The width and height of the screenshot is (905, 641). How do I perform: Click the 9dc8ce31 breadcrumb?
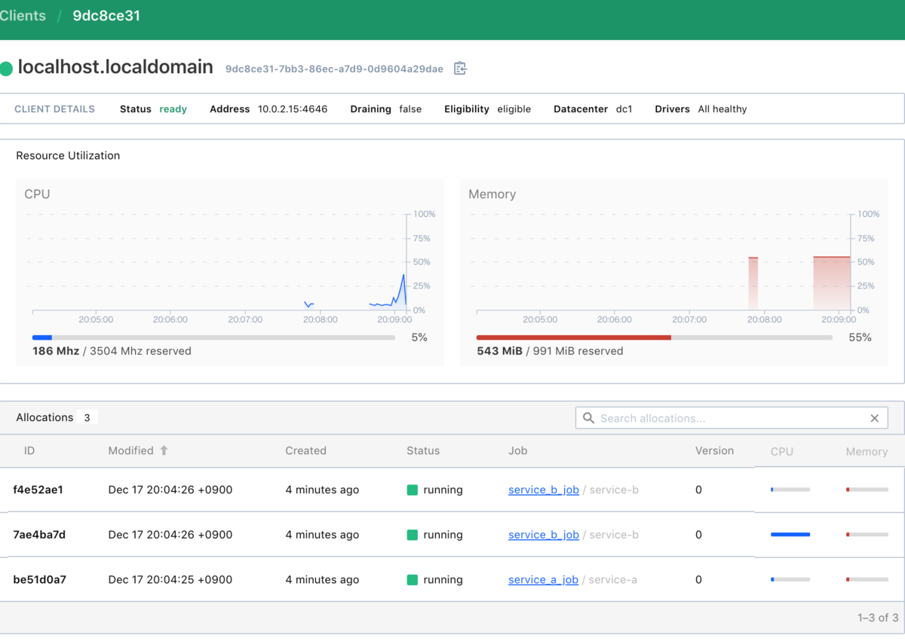coord(106,16)
